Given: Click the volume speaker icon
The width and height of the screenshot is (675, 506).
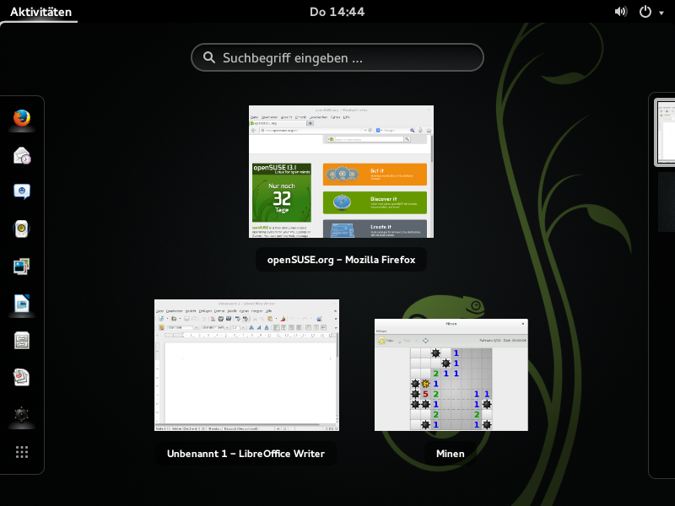Looking at the screenshot, I should [621, 12].
